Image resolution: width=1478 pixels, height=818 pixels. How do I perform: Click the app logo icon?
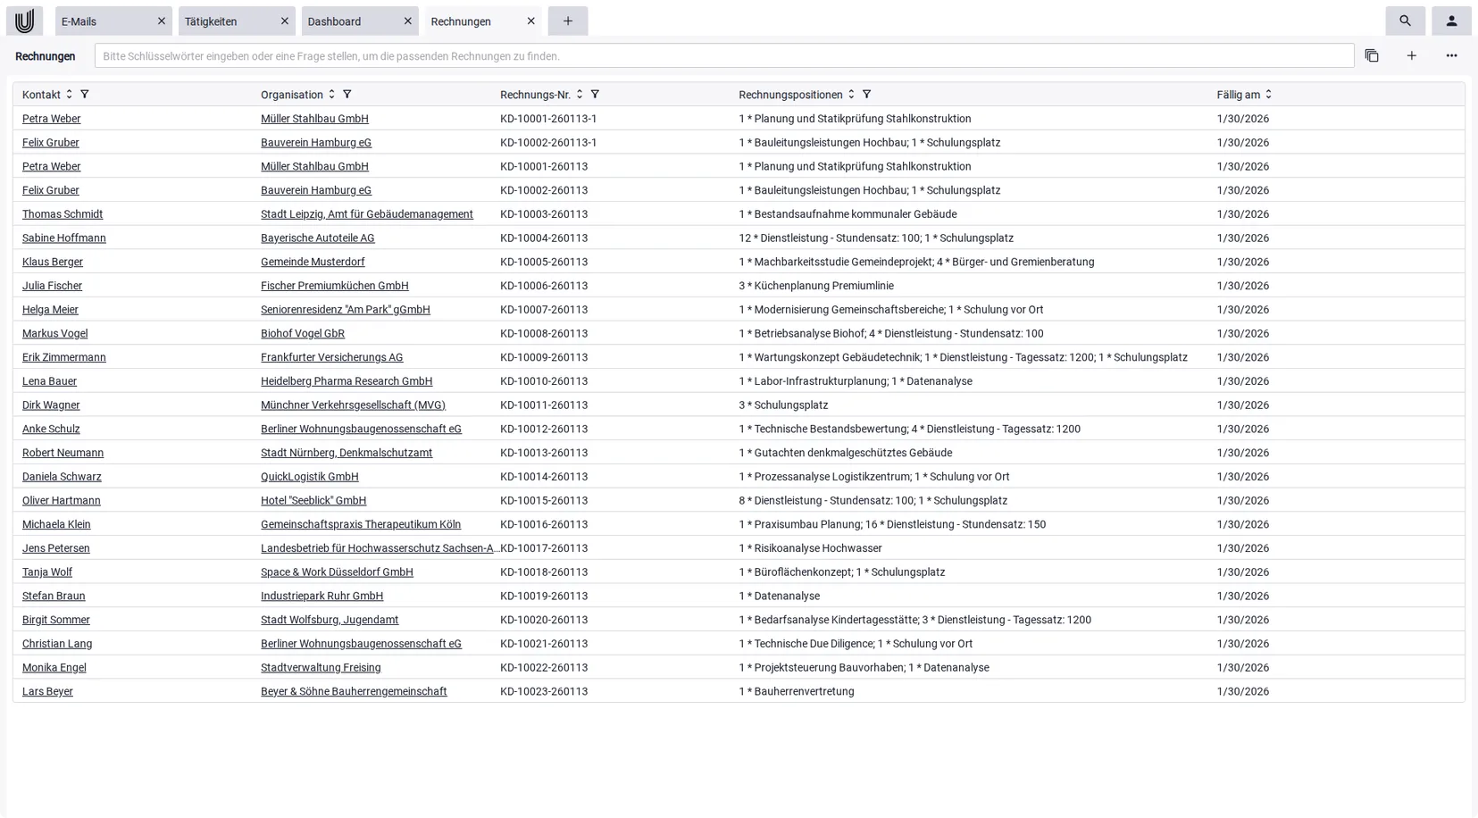click(24, 21)
